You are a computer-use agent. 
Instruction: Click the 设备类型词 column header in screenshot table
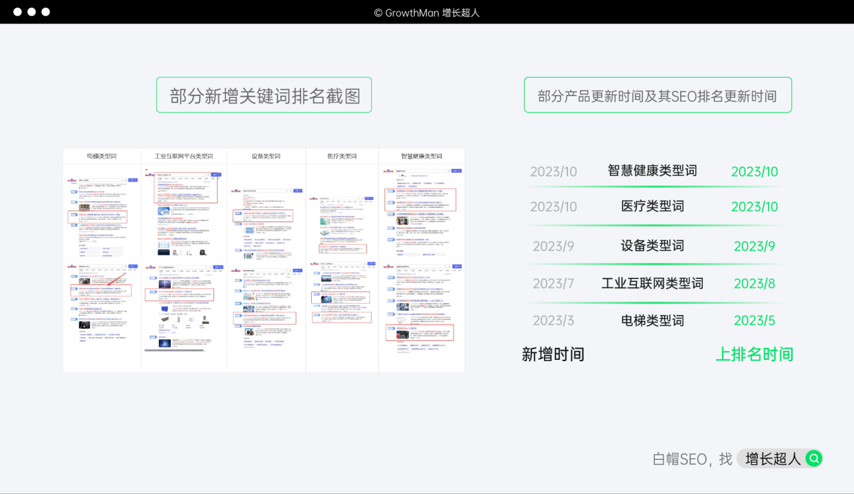click(x=266, y=156)
